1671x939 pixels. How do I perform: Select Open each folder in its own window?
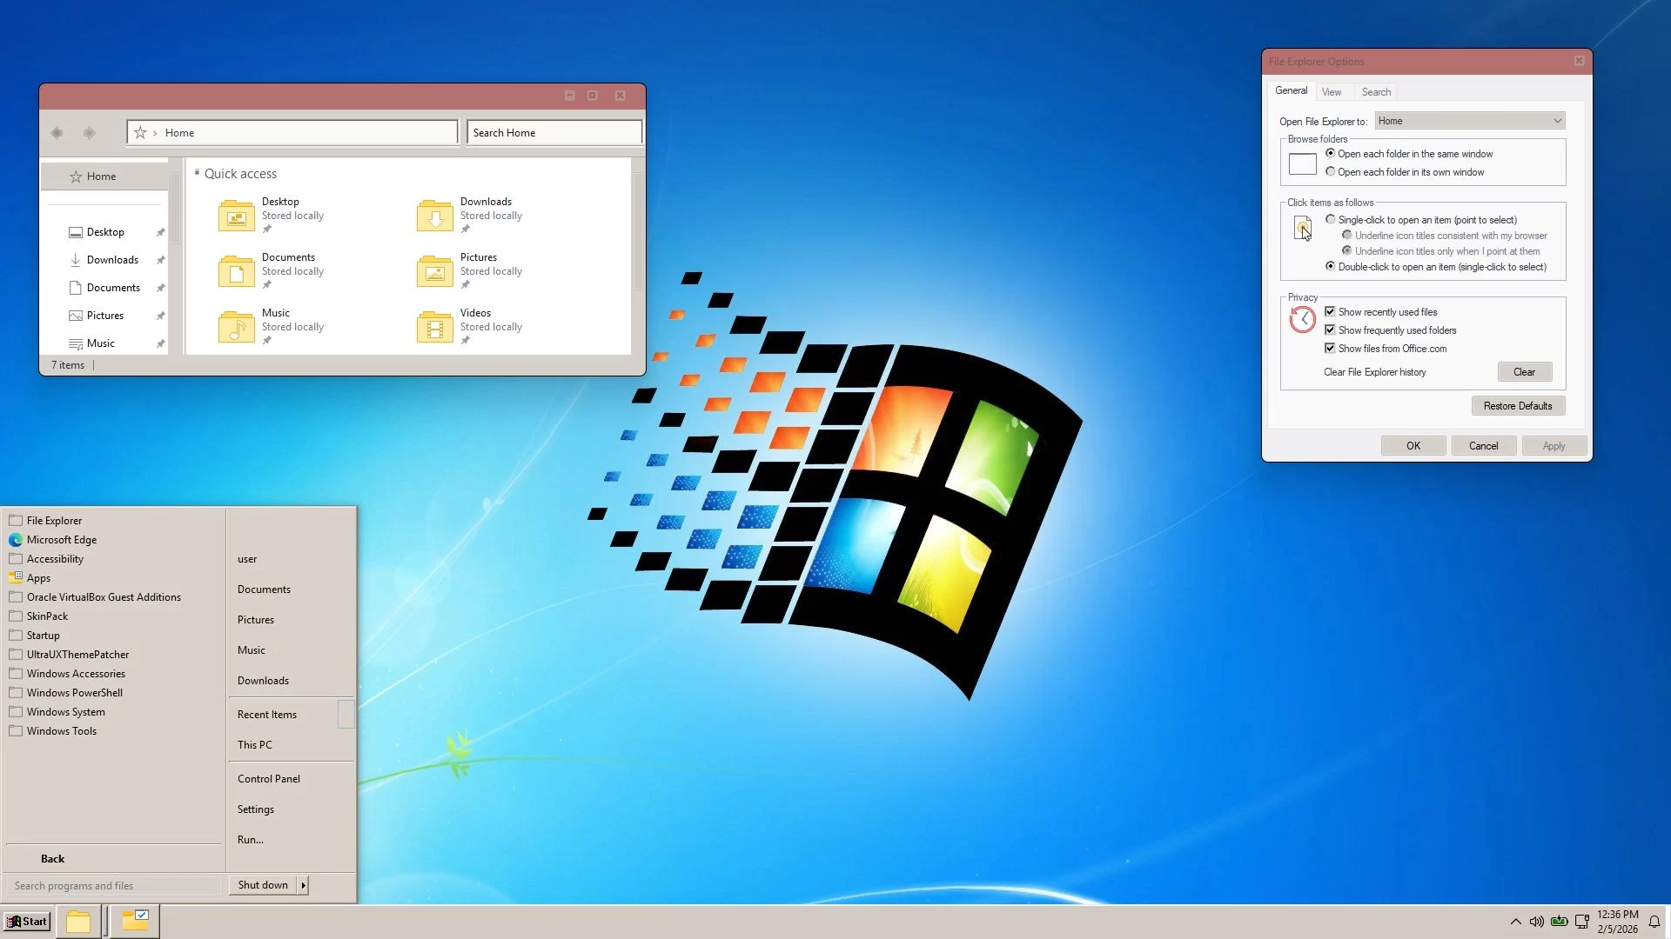point(1330,172)
